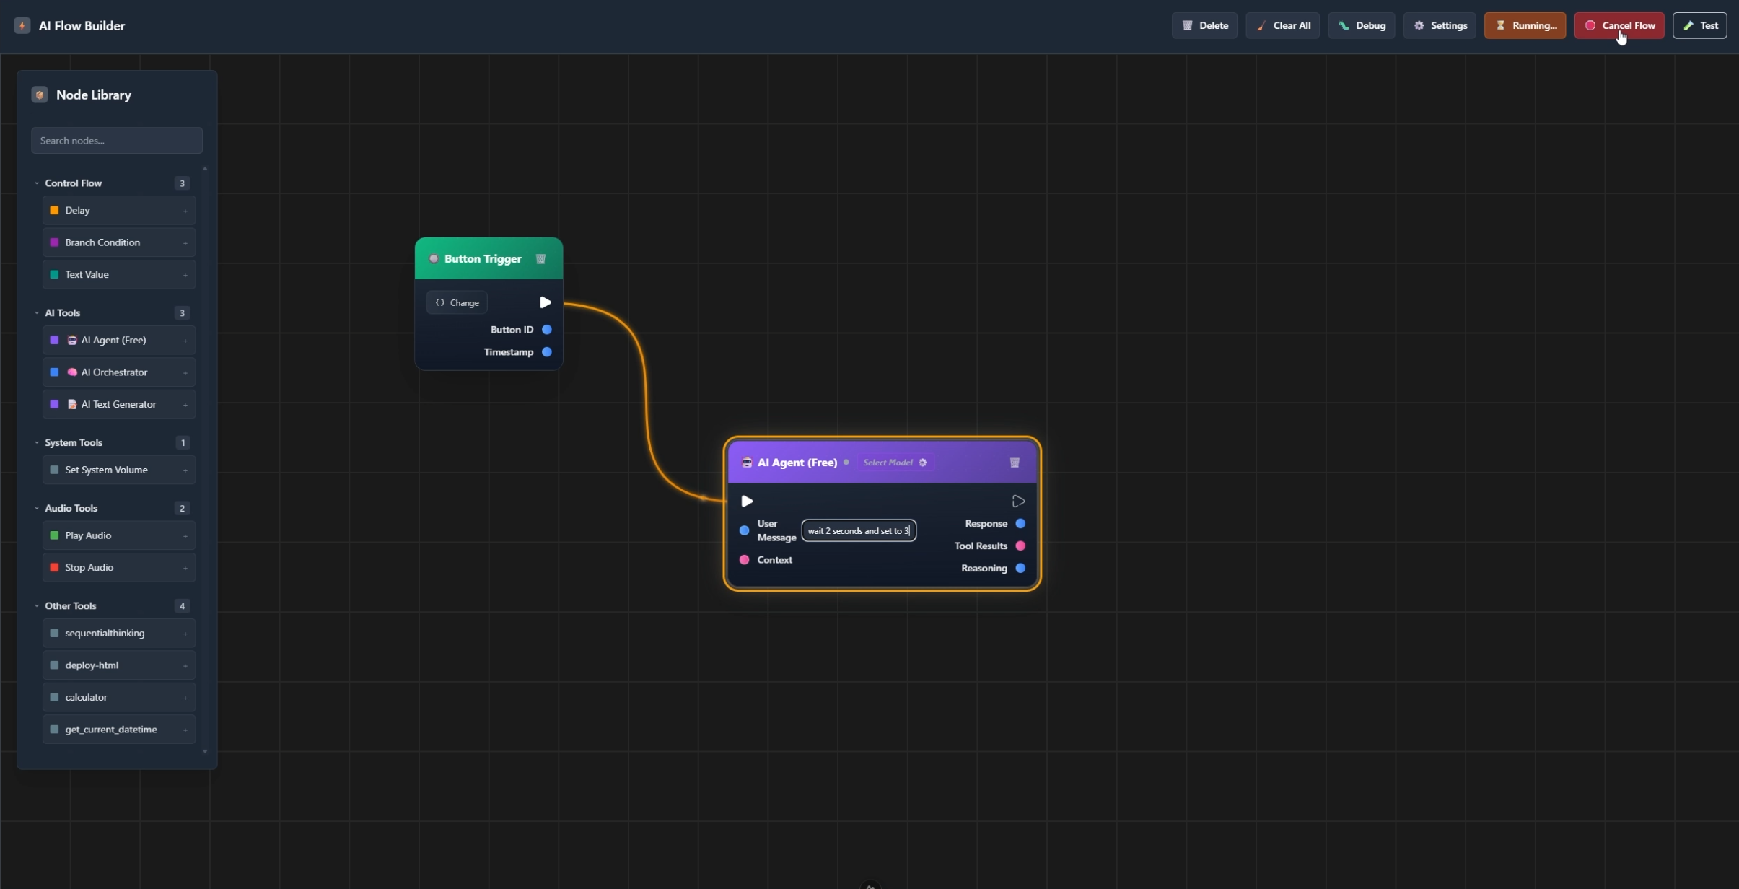
Task: Collapse the Control Flow section
Action: tap(37, 183)
